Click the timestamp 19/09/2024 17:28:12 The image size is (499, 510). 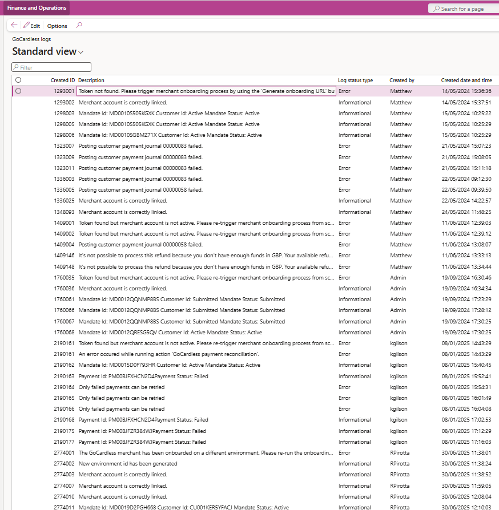[466, 310]
